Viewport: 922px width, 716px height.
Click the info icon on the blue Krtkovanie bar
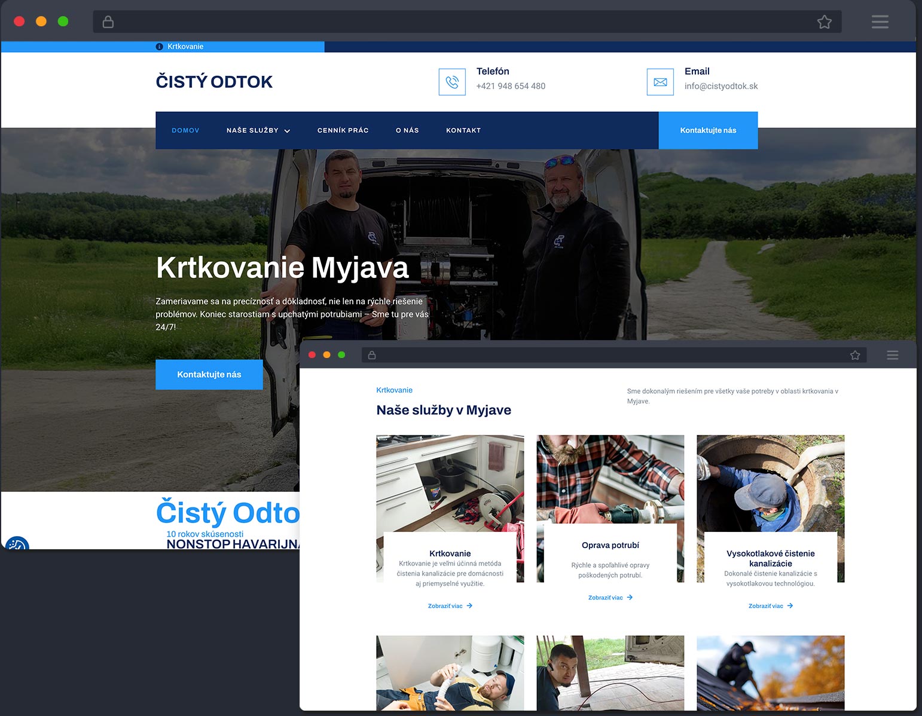tap(159, 46)
